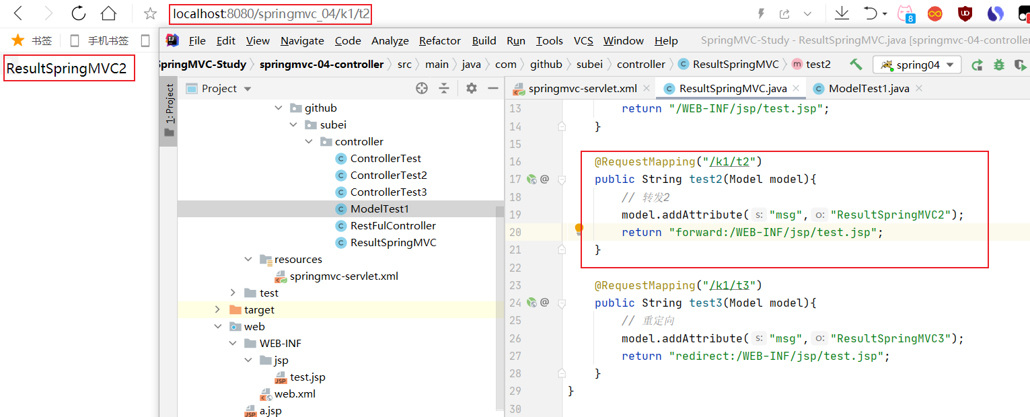Select RestFulController in project tree
The height and width of the screenshot is (417, 1030).
point(393,225)
